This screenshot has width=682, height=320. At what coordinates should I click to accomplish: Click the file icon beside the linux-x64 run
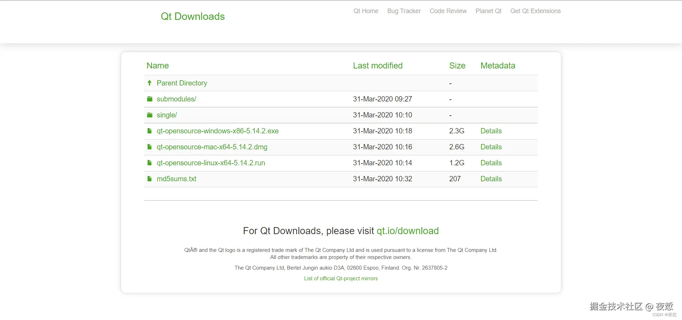coord(150,163)
